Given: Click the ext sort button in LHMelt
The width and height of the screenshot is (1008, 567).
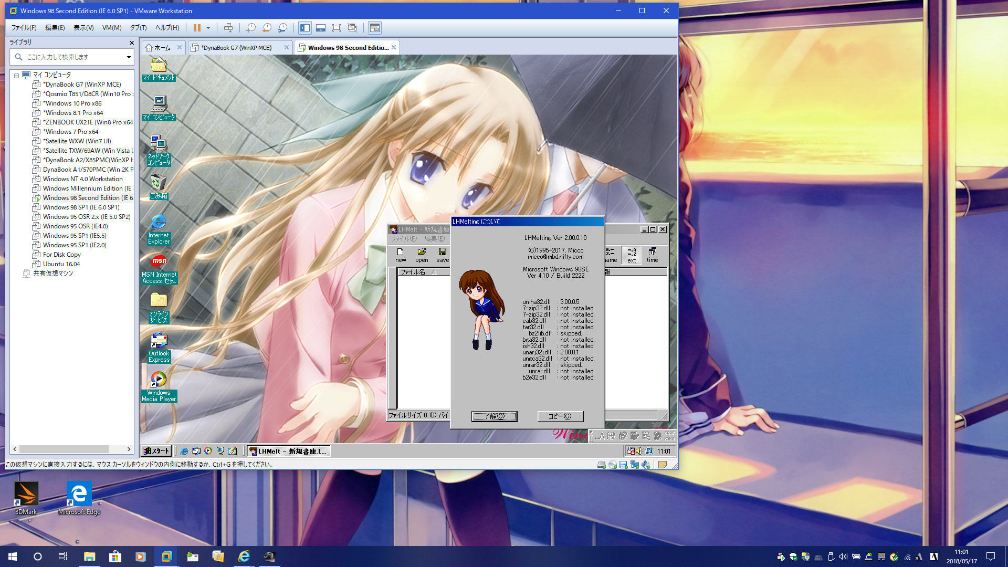Looking at the screenshot, I should (632, 255).
